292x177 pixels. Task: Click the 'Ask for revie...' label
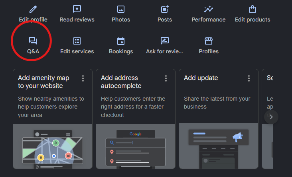pyautogui.click(x=164, y=51)
